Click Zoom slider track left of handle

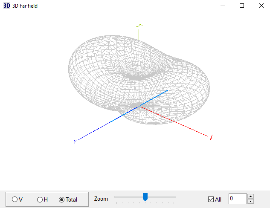128,197
